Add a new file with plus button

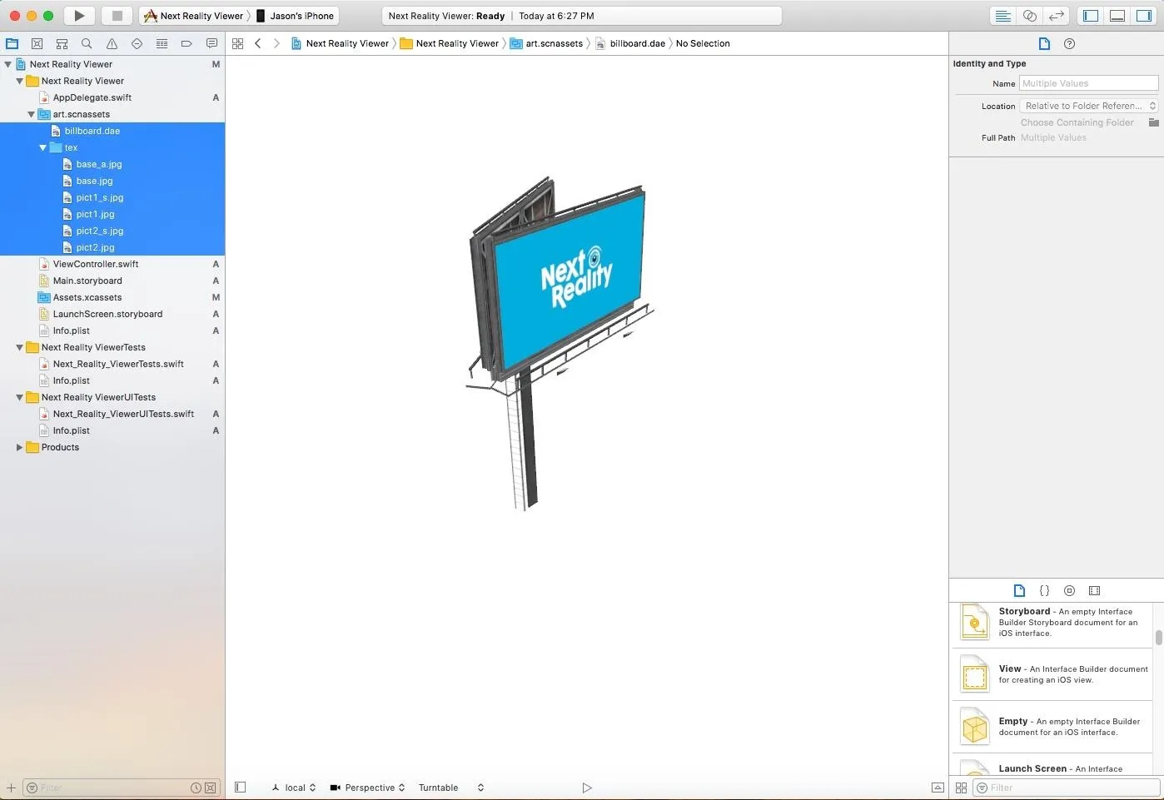[11, 788]
